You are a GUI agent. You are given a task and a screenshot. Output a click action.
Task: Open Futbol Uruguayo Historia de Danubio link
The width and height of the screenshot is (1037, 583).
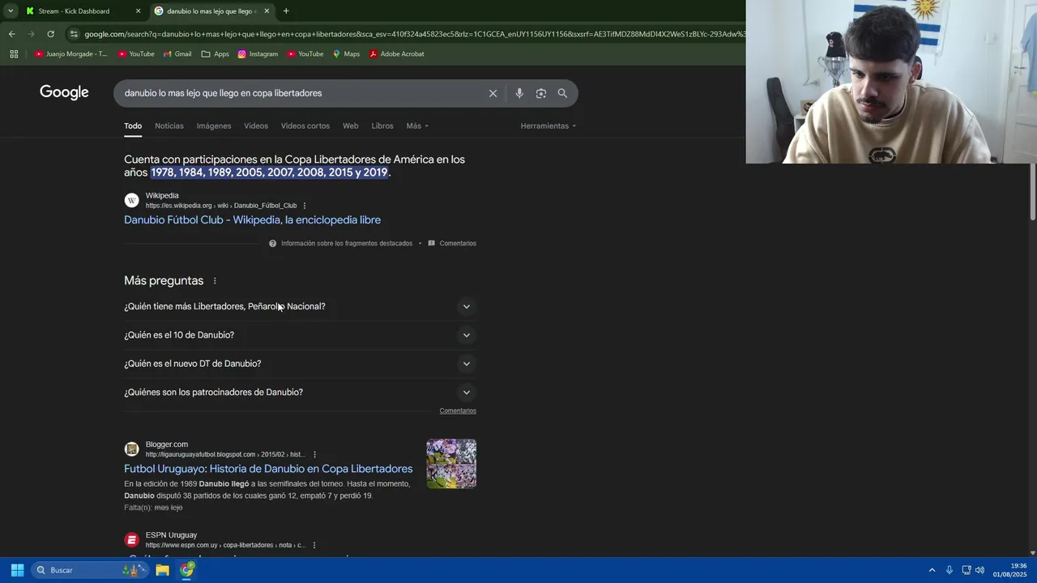268,469
